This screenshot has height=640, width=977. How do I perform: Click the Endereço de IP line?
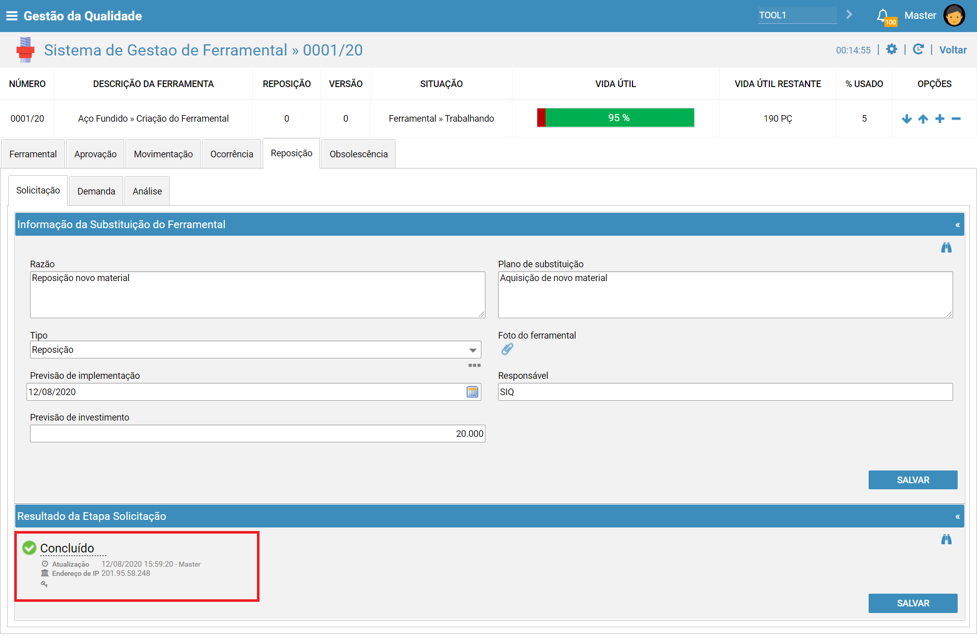[96, 573]
